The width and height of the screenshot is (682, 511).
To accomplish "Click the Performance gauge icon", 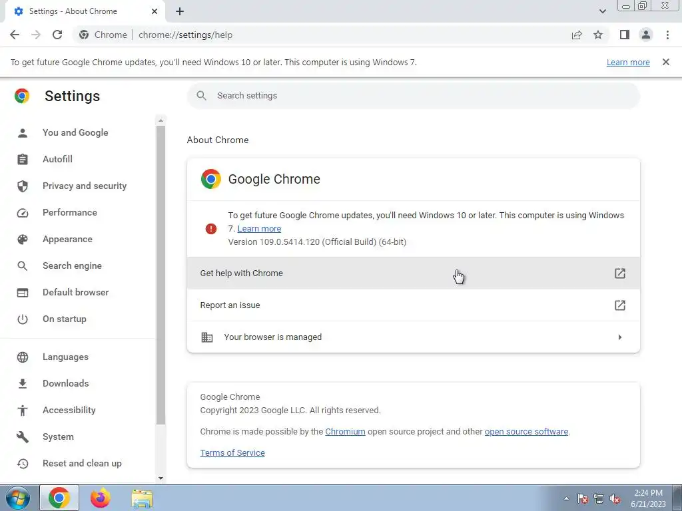I will (x=23, y=213).
